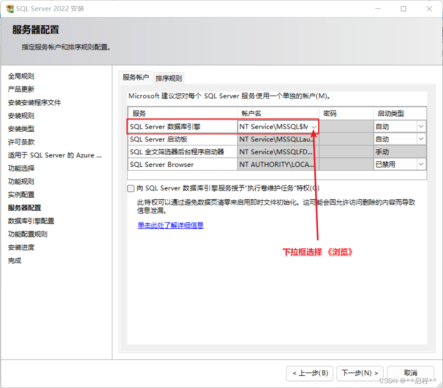Click the 上一步(B) button
Viewport: 443px width, 388px height.
pos(309,374)
